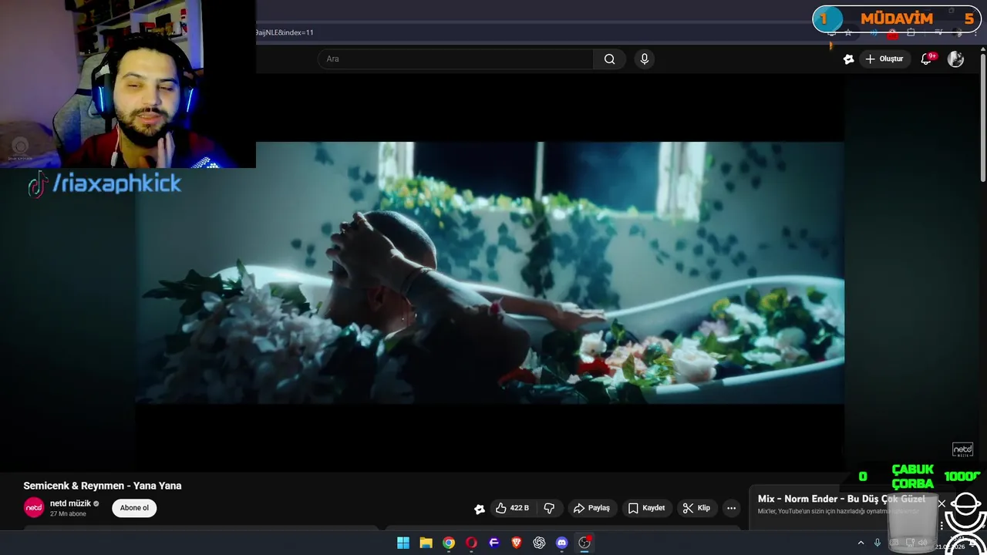Click the Mix - Norm Ender playlist title
The height and width of the screenshot is (555, 987).
[841, 499]
